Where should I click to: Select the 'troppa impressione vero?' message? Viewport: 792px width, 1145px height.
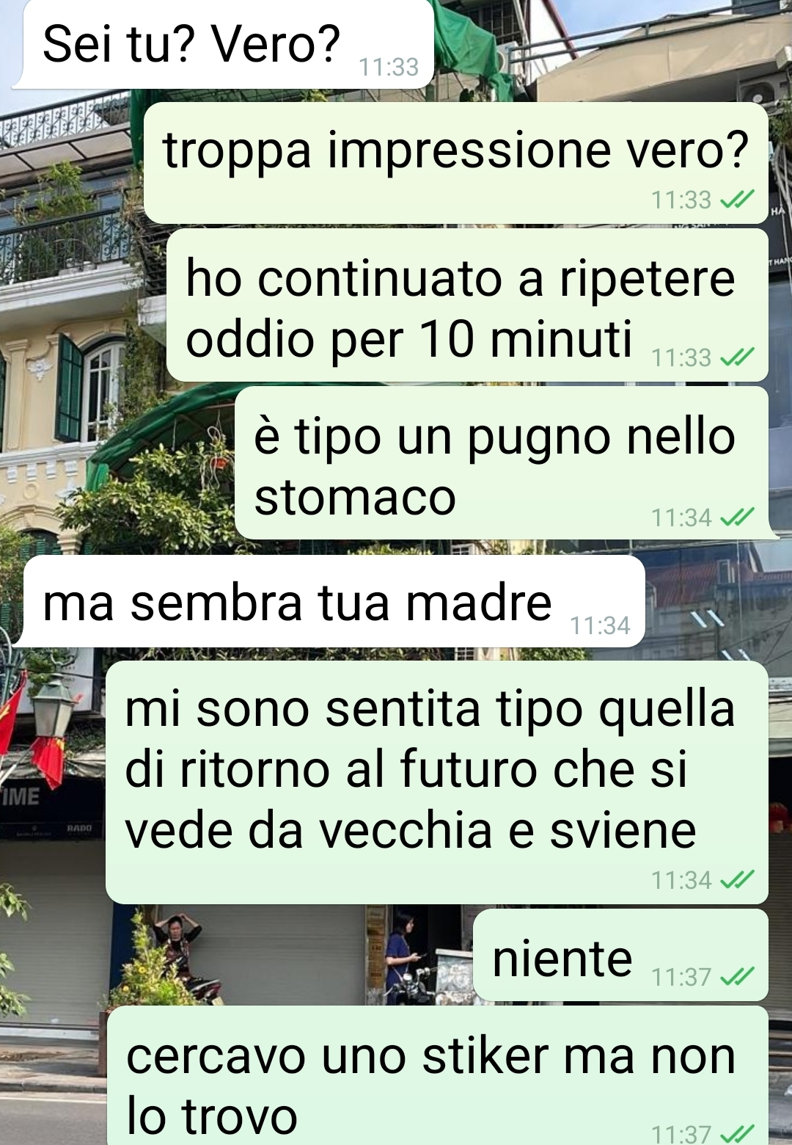(x=456, y=163)
